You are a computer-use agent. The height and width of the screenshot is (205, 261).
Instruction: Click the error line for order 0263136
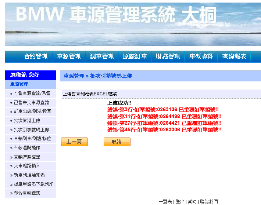(163, 110)
